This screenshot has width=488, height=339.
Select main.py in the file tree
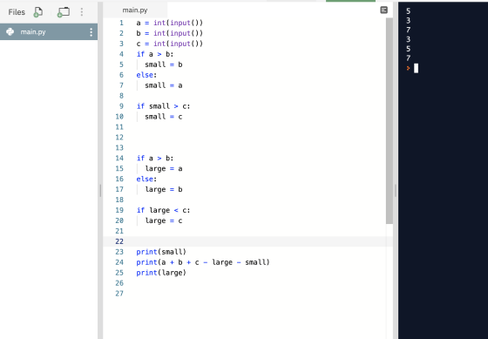tap(49, 31)
